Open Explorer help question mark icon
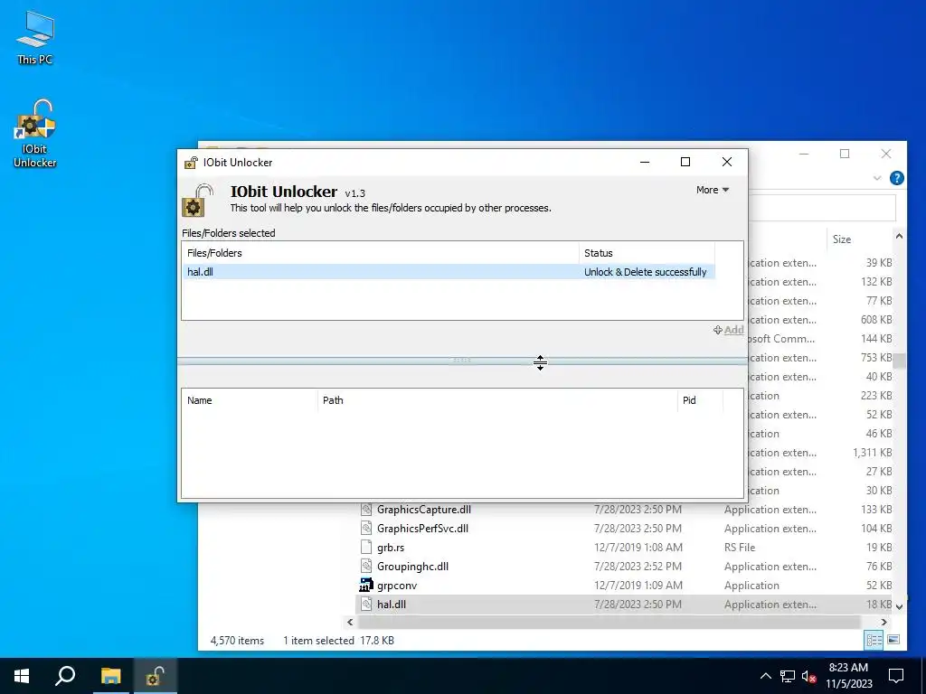 click(896, 178)
